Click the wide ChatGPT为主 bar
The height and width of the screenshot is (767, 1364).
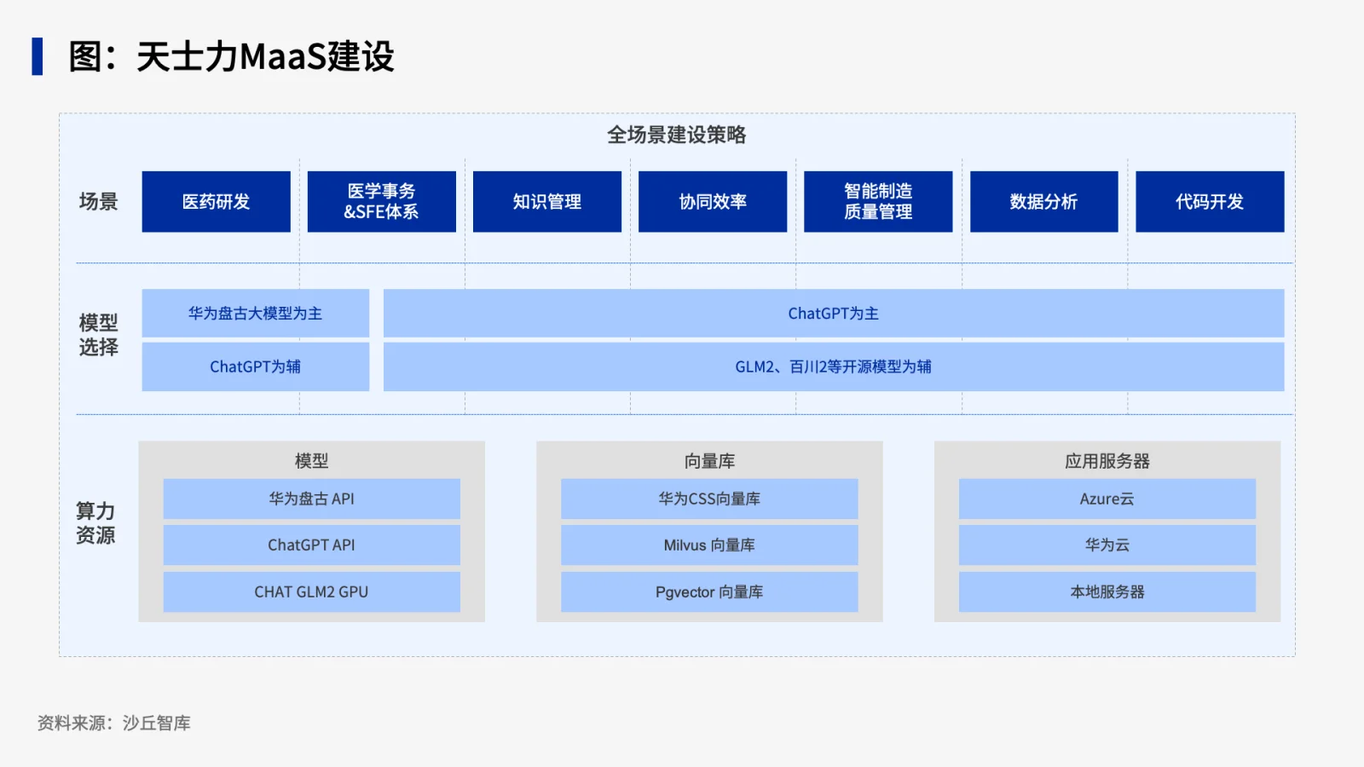pyautogui.click(x=834, y=314)
